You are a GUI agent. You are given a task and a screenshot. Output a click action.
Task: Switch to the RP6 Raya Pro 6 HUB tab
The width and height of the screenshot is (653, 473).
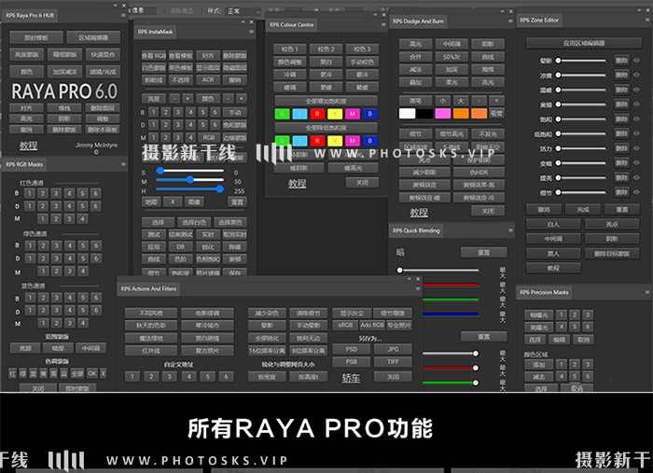pyautogui.click(x=30, y=16)
